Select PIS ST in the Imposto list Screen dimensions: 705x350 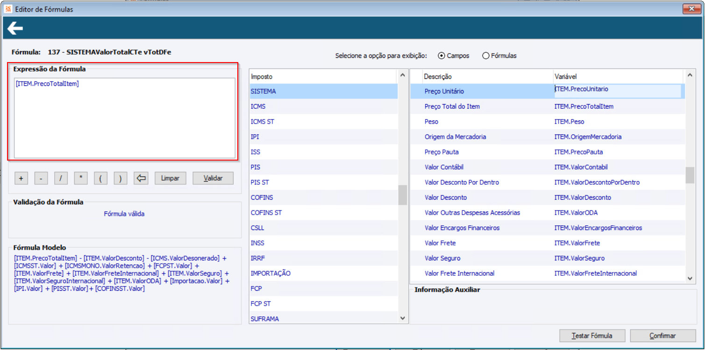pos(323,182)
